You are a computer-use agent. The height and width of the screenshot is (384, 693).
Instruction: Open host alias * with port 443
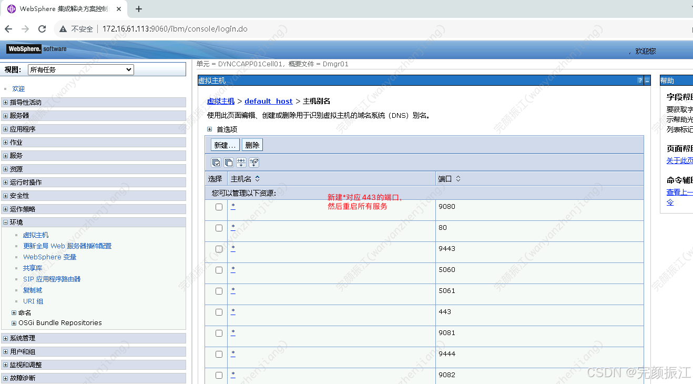click(233, 311)
